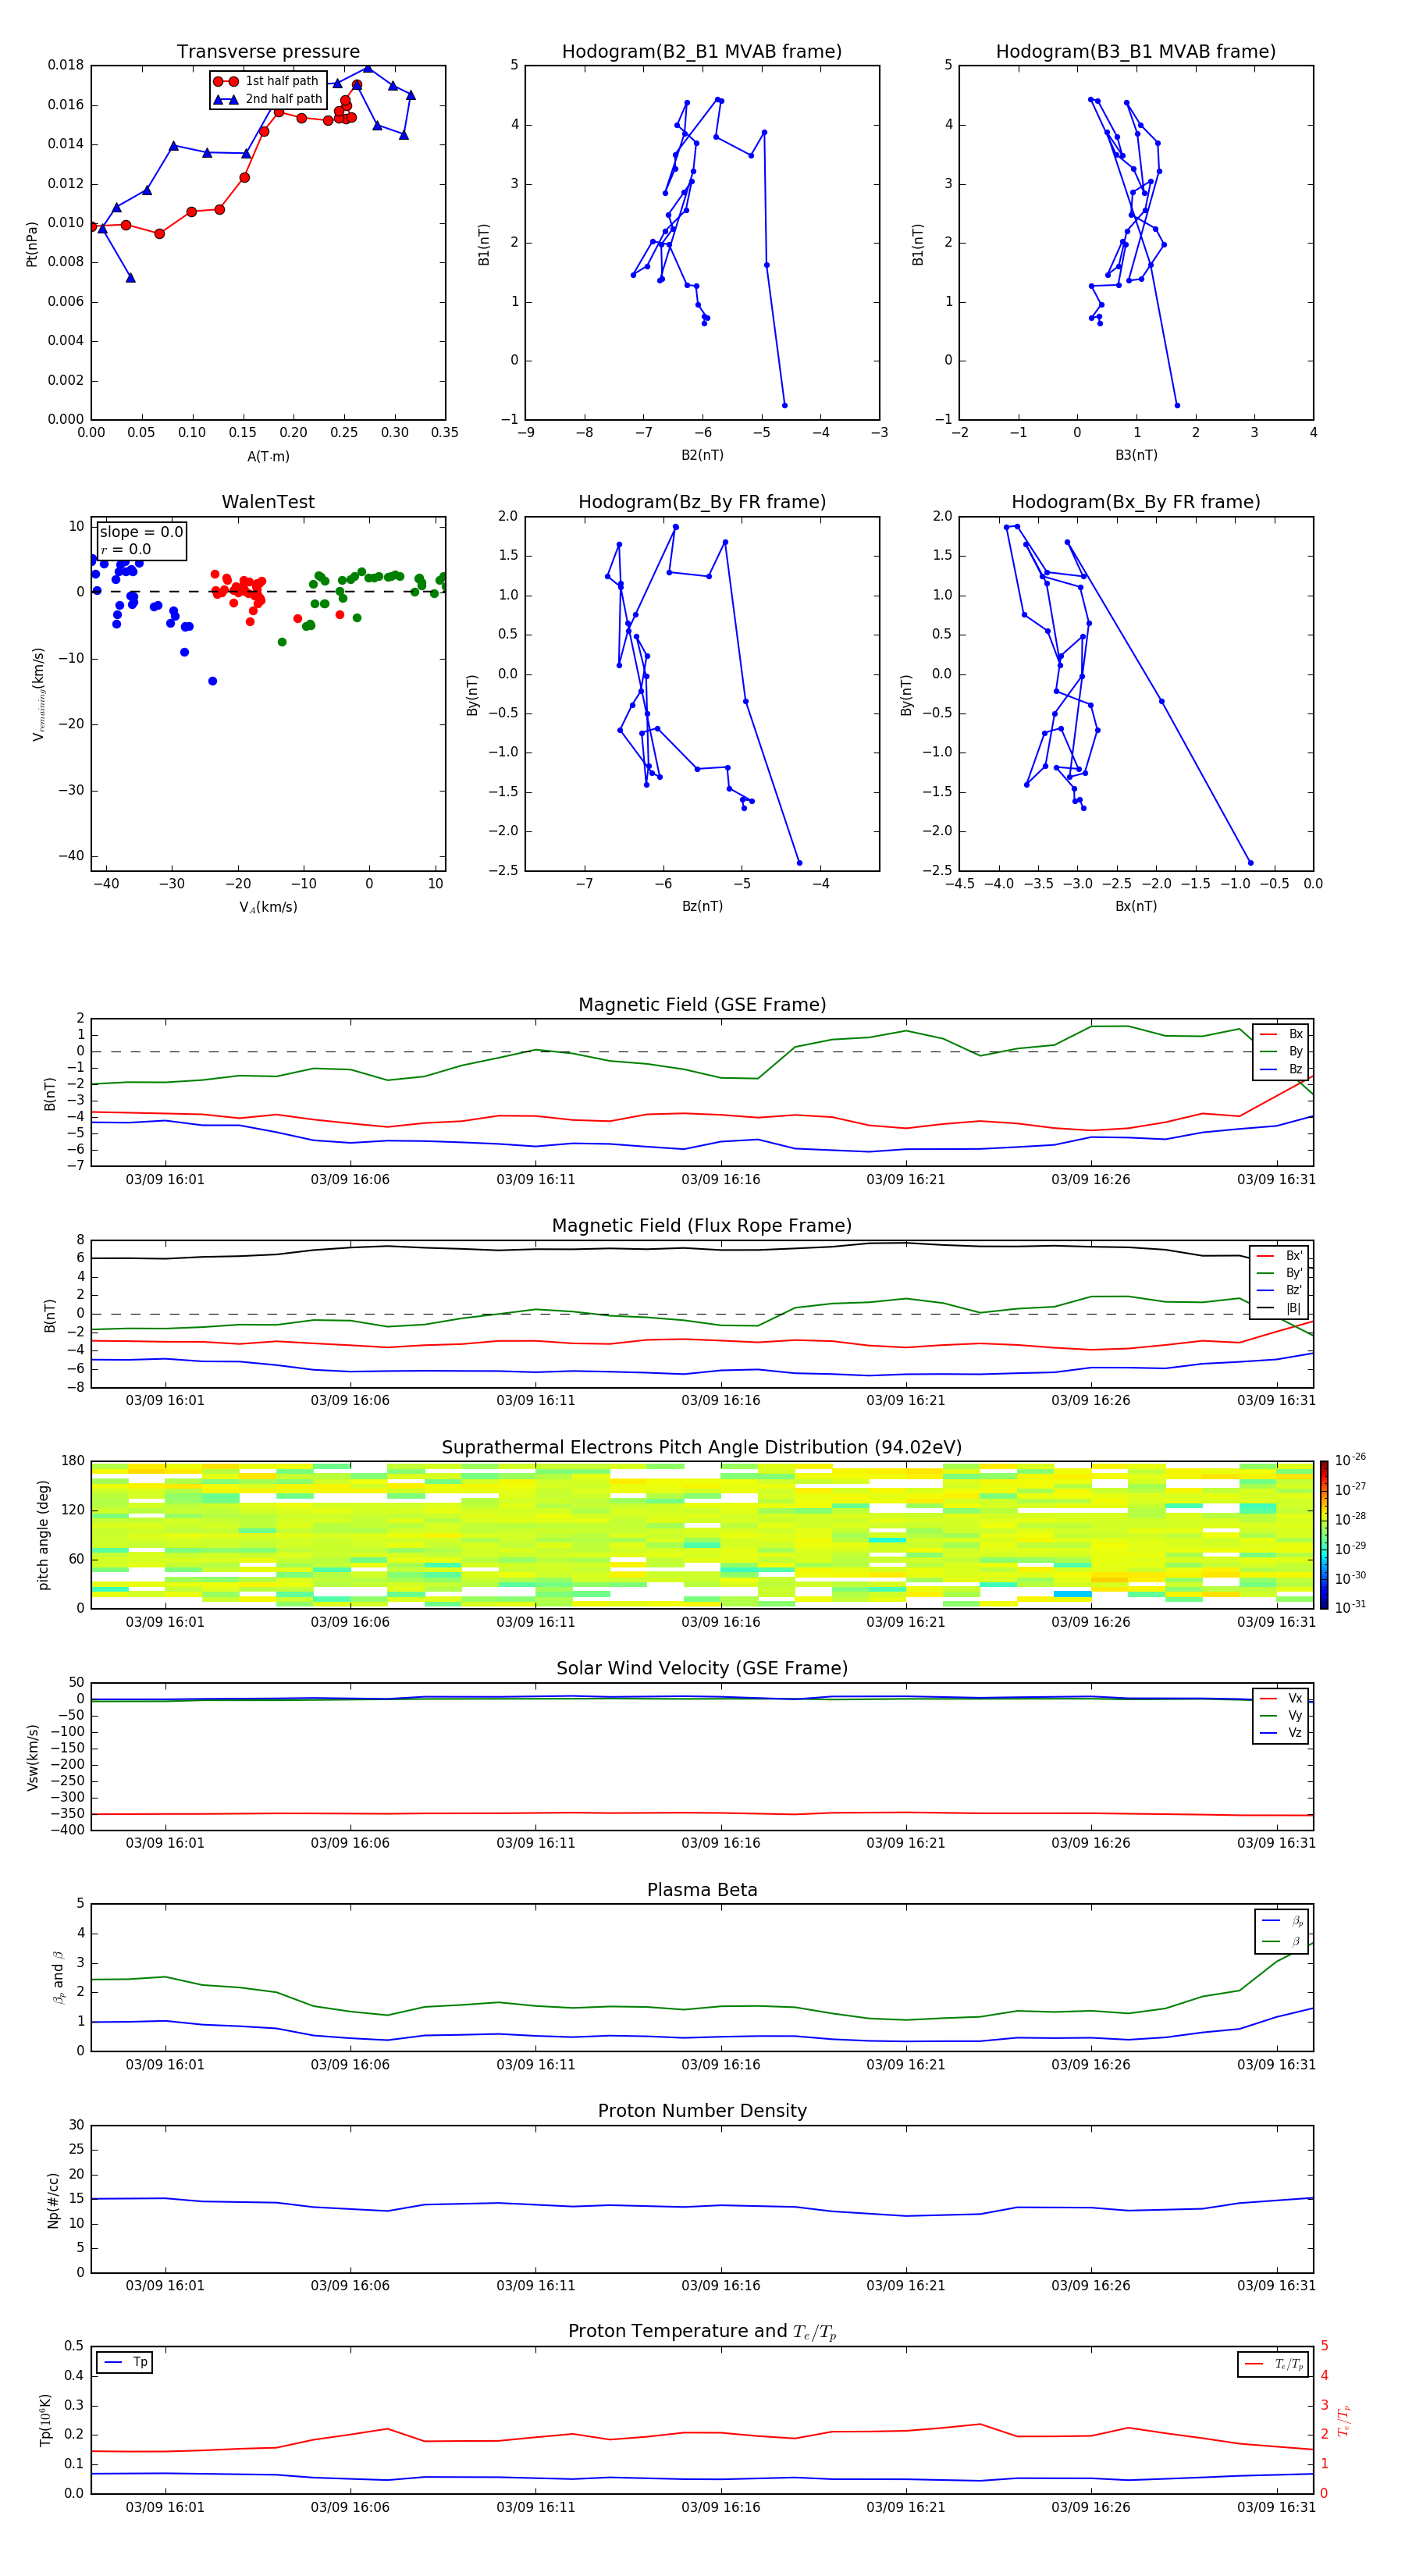Click 'By' legend entry in GSE magnetic field

click(x=1281, y=1051)
